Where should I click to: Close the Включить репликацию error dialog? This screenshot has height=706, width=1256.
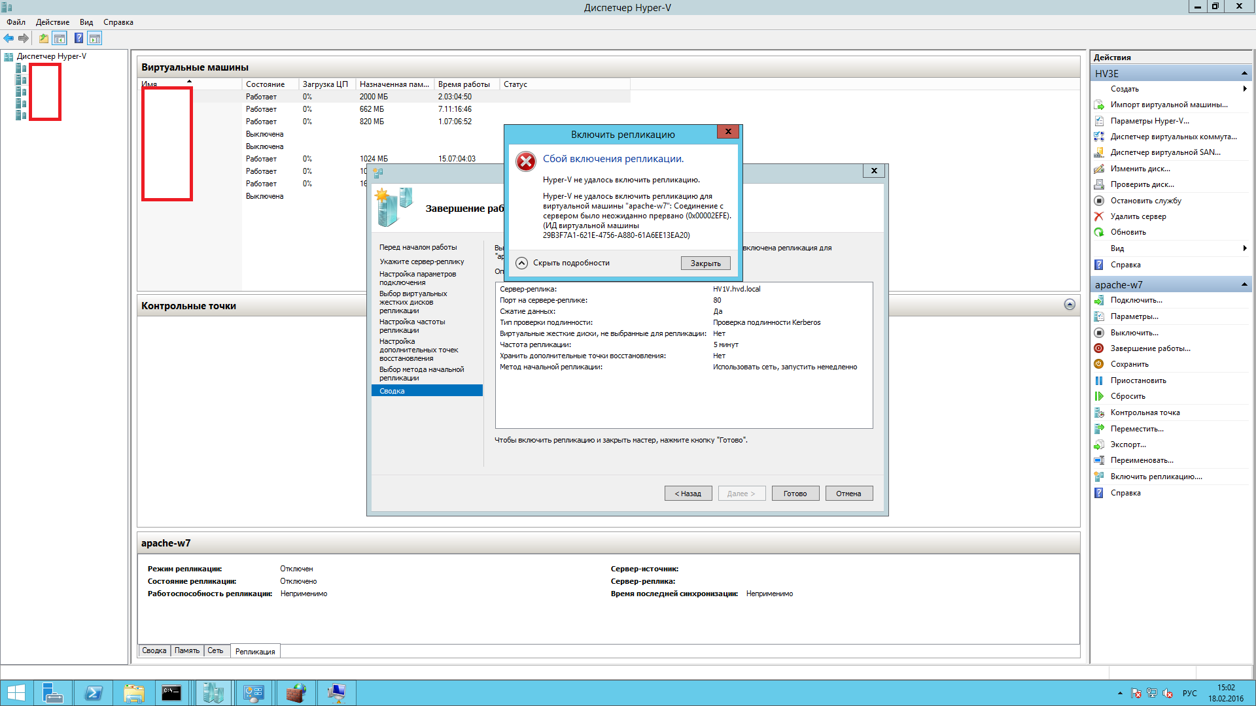728,131
